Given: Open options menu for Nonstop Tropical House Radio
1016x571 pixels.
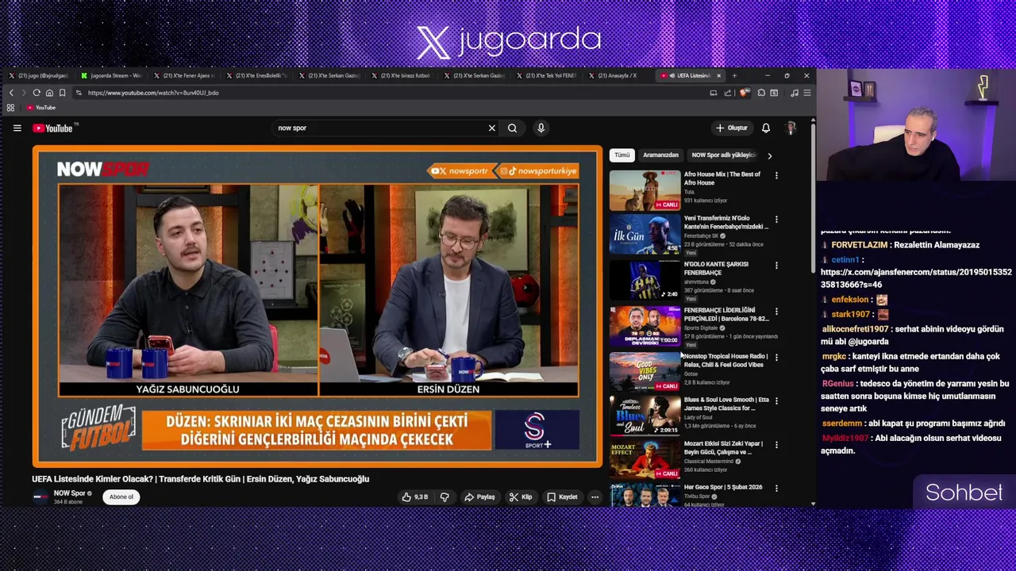Looking at the screenshot, I should [776, 357].
